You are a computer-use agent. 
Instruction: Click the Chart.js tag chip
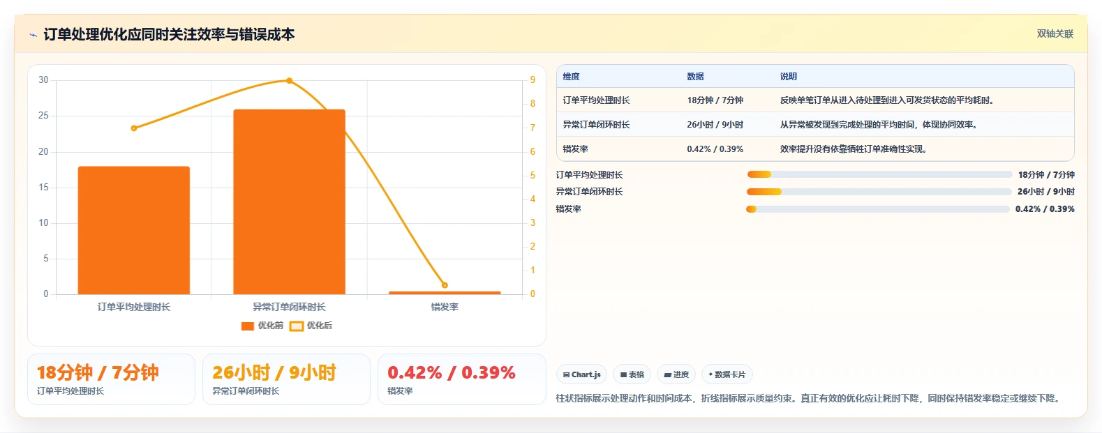(x=581, y=374)
